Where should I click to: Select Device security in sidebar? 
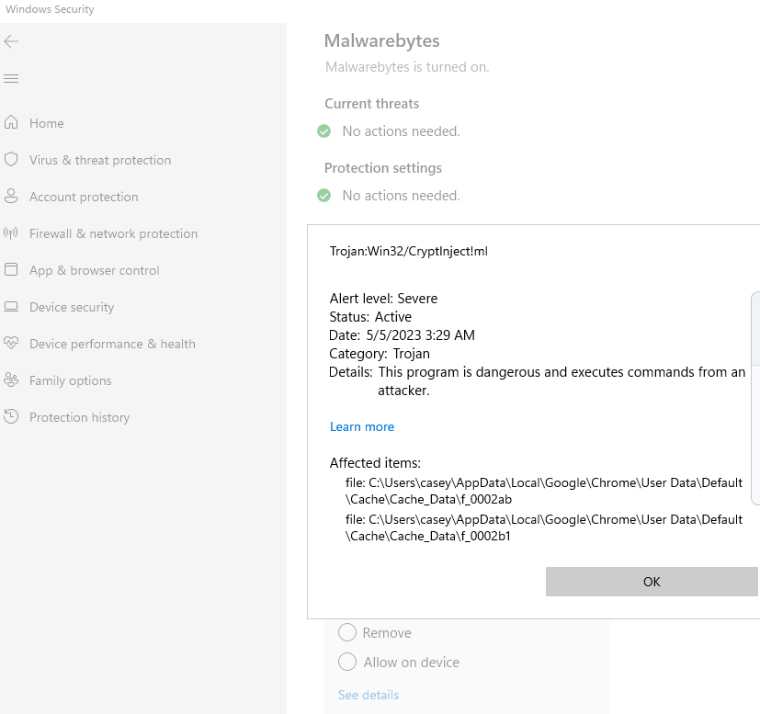[72, 307]
